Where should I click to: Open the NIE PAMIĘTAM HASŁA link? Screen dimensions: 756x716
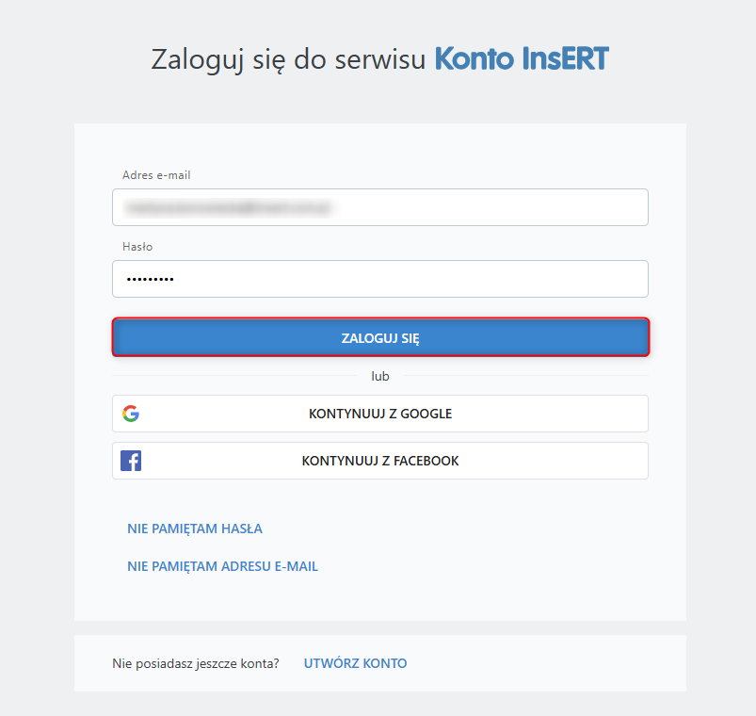click(195, 529)
